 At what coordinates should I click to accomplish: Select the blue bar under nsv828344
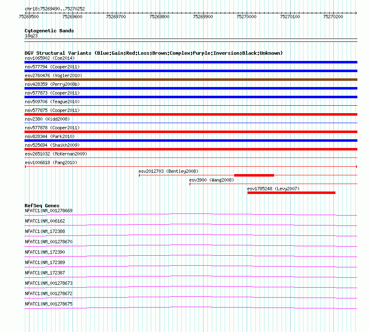[x=191, y=141]
